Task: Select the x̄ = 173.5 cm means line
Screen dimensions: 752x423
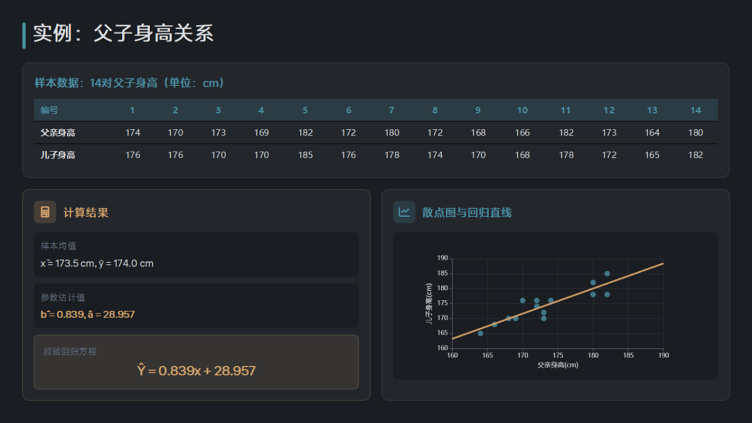Action: click(x=97, y=263)
